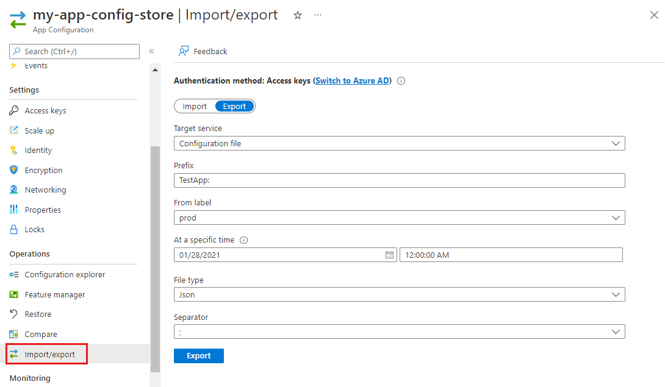Collapse the sidebar with double chevron
The height and width of the screenshot is (387, 665).
pyautogui.click(x=151, y=51)
